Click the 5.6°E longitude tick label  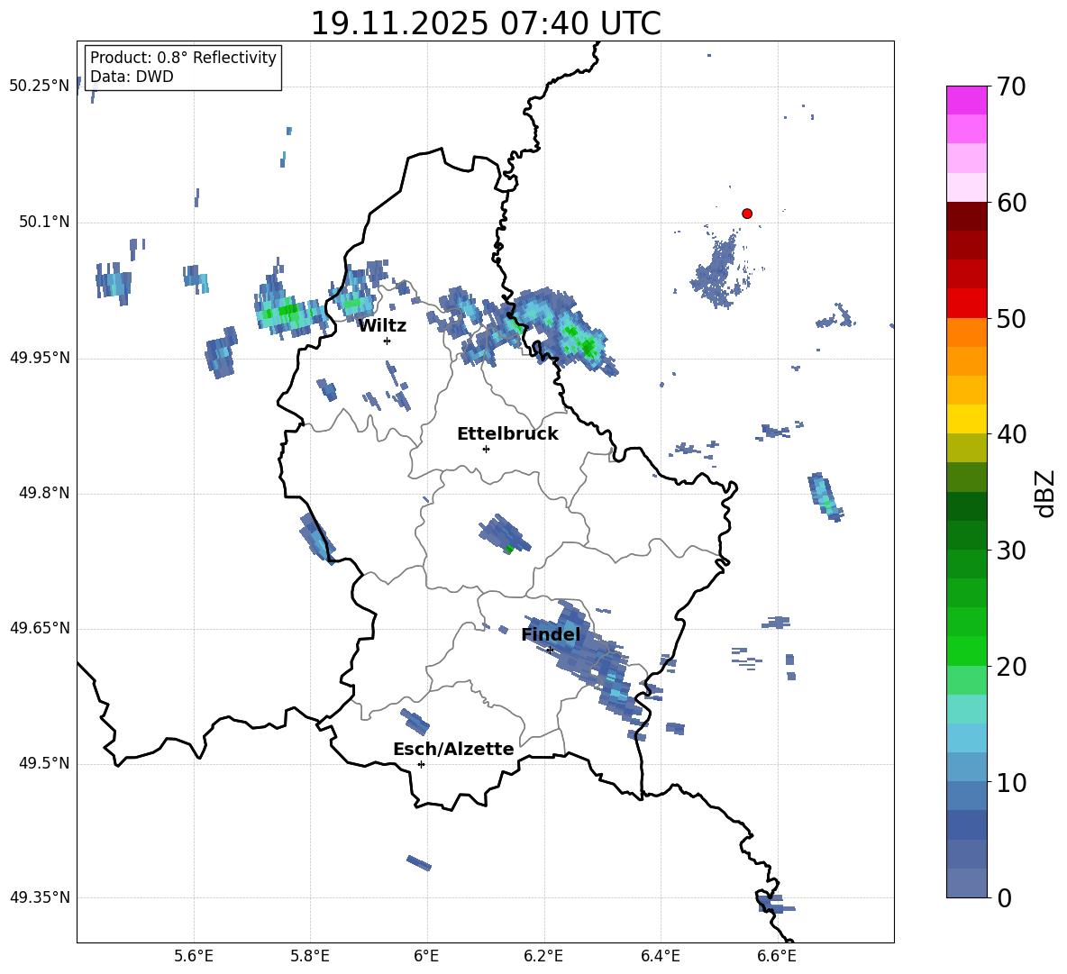(x=194, y=956)
